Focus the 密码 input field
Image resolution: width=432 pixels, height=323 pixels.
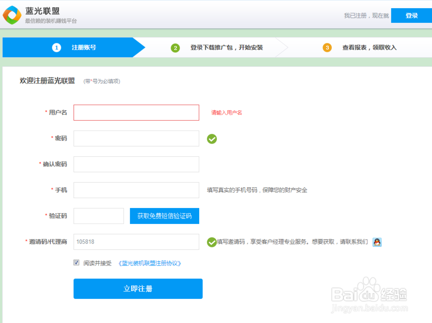[x=137, y=138]
